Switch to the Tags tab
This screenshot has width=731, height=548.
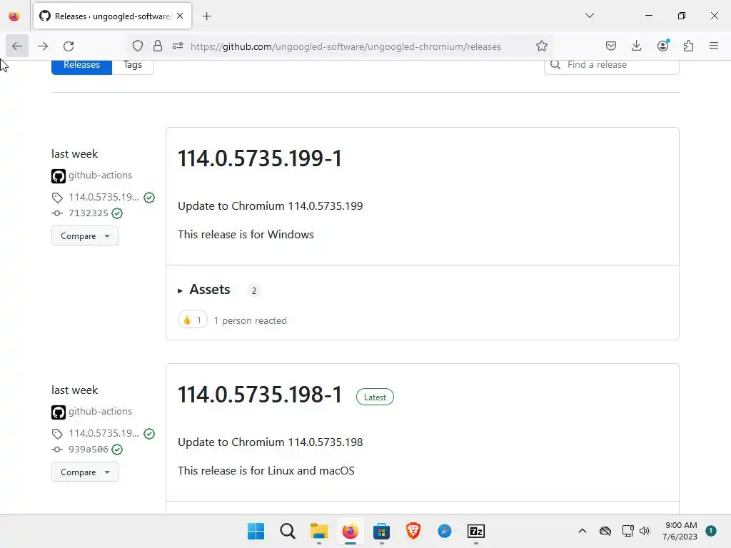[132, 65]
